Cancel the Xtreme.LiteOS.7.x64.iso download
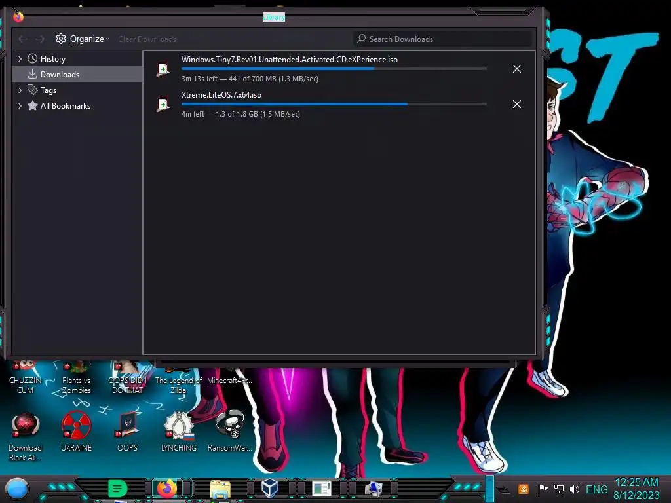Viewport: 671px width, 503px height. (x=516, y=104)
